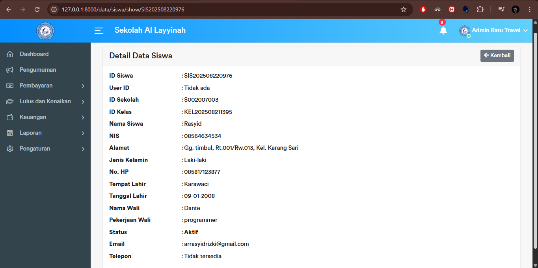Screen dimensions: 538x268
Task: Expand the Laporan submenu chevron
Action: pos(83,133)
